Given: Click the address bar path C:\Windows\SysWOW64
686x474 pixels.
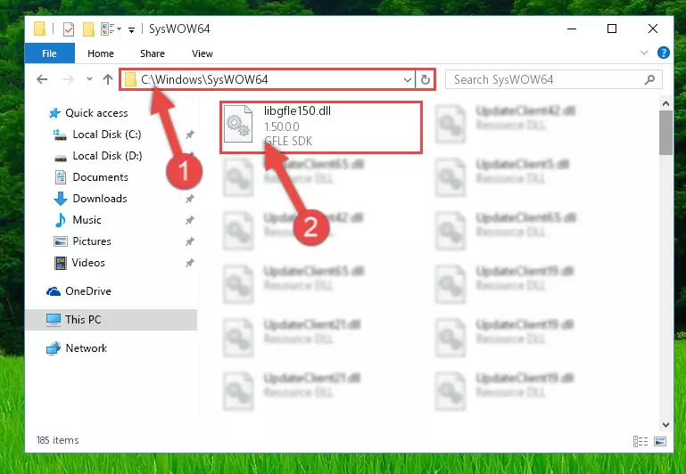Looking at the screenshot, I should [x=204, y=79].
